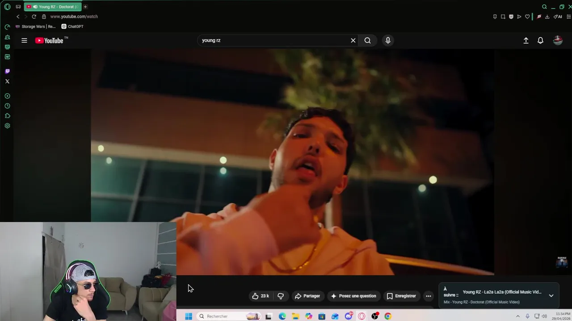
Task: Open the Aria AI toolbar button
Action: tap(558, 16)
